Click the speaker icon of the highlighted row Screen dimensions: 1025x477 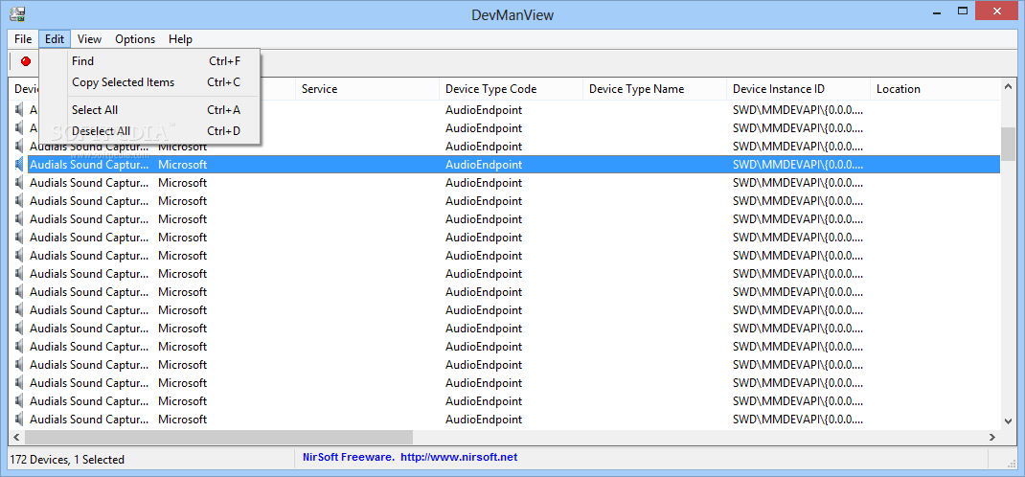tap(19, 165)
